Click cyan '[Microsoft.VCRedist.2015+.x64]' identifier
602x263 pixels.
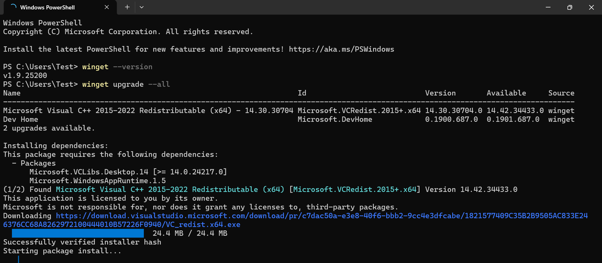pos(355,189)
